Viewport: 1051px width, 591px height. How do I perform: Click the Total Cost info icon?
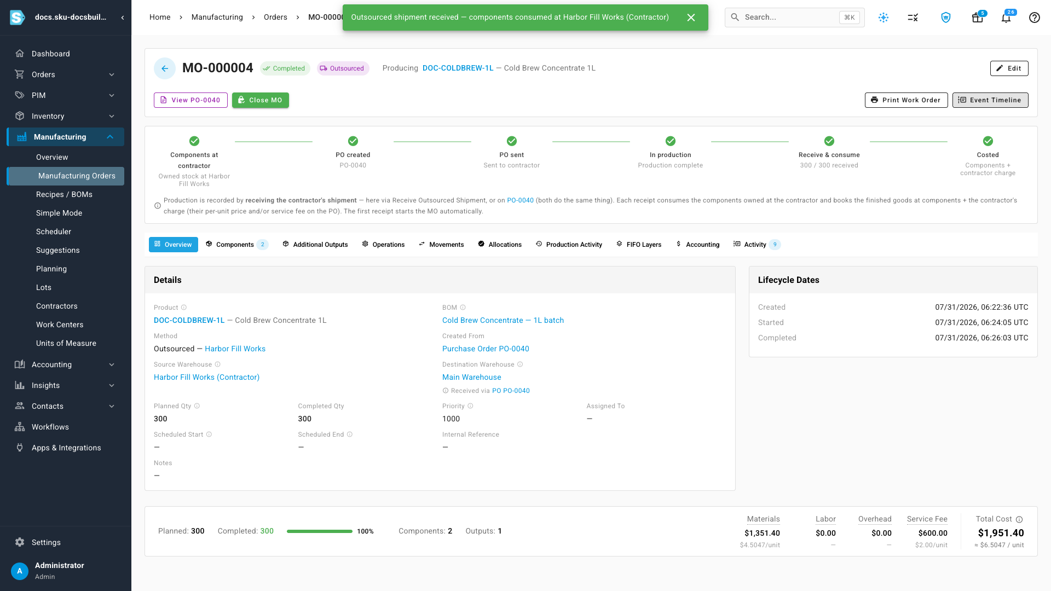click(1019, 519)
